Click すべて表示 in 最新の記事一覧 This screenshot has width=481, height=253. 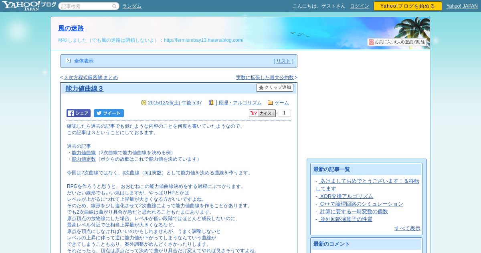[x=407, y=229]
